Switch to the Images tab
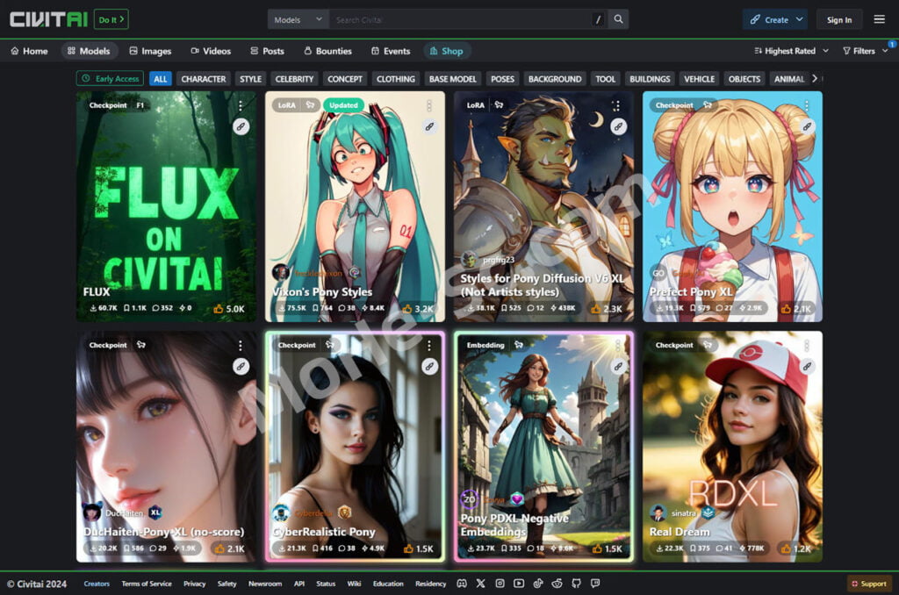Viewport: 899px width, 595px height. coord(150,51)
